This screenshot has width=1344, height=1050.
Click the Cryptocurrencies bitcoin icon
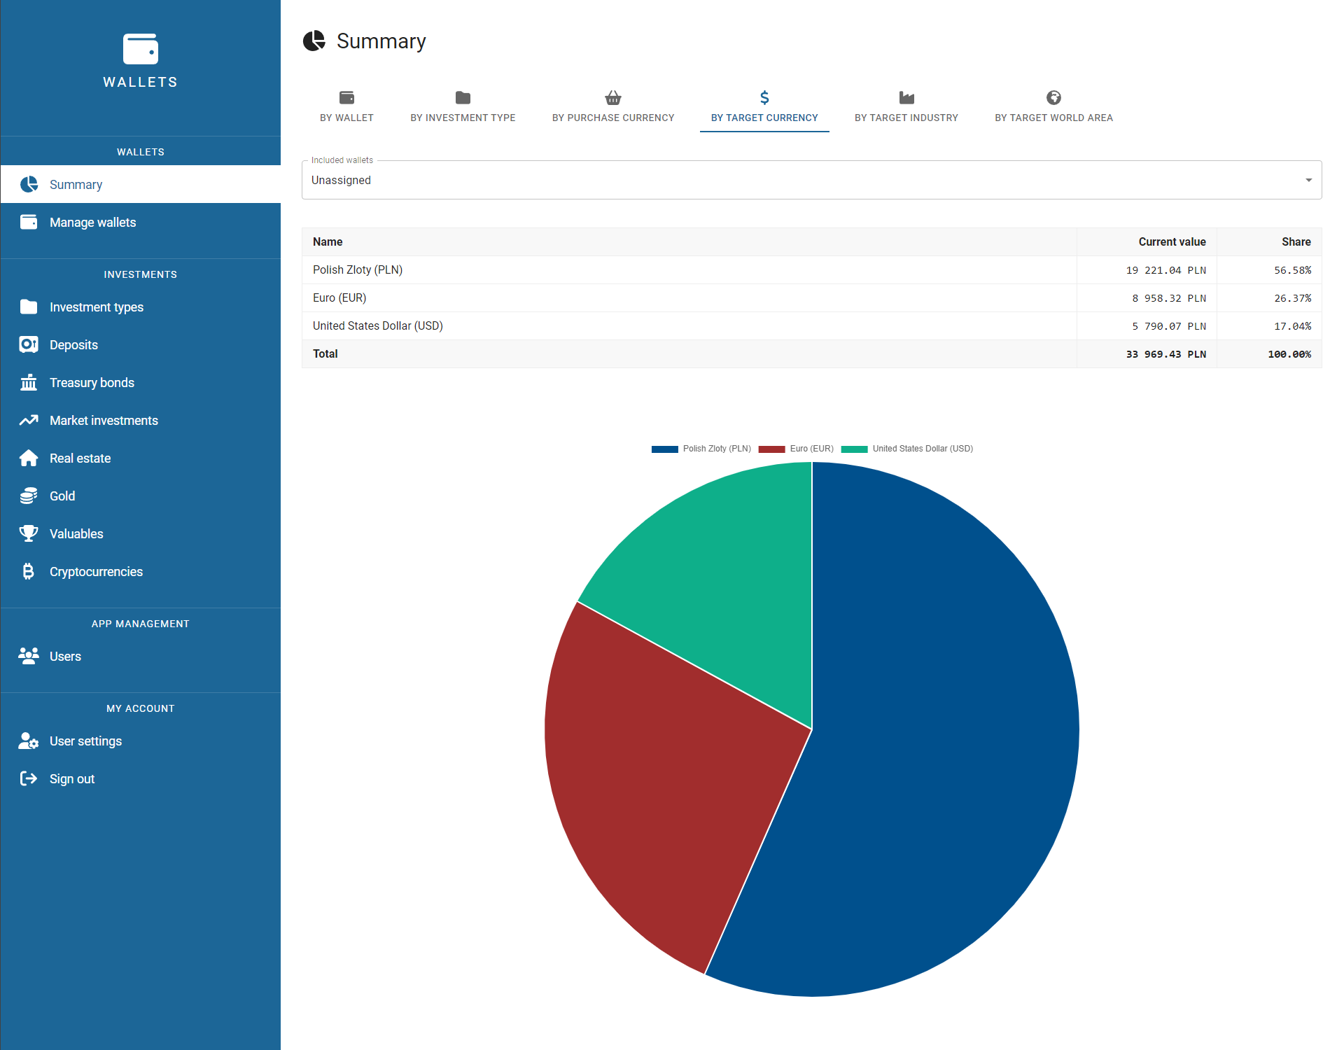29,571
